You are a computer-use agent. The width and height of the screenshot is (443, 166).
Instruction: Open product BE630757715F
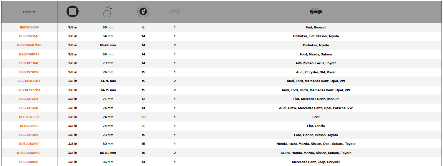[x=29, y=90]
